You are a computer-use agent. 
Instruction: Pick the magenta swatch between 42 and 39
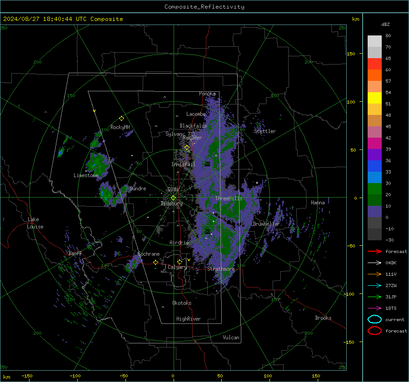pyautogui.click(x=374, y=144)
